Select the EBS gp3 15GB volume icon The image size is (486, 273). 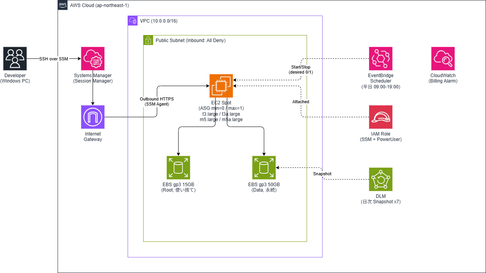click(x=178, y=167)
